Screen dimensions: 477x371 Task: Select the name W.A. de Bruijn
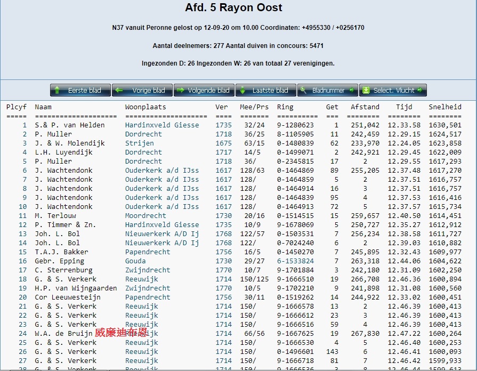click(x=63, y=334)
